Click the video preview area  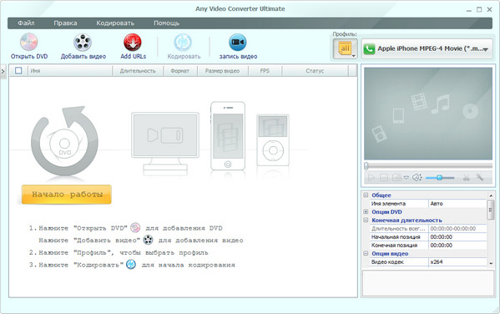tap(428, 114)
